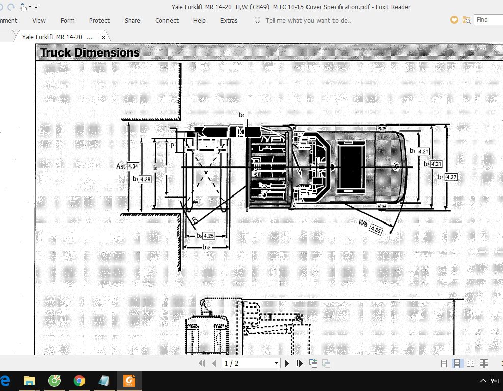The image size is (503, 391).
Task: Open the snapshot/search icon near Find box
Action: tap(467, 20)
